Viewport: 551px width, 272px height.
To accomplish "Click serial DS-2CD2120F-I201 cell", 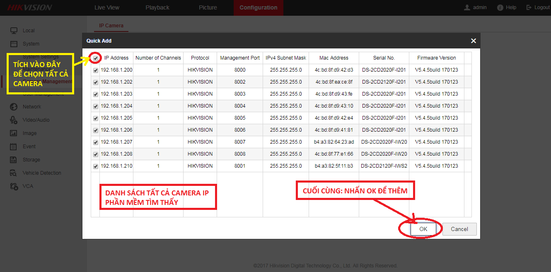I will 384,82.
